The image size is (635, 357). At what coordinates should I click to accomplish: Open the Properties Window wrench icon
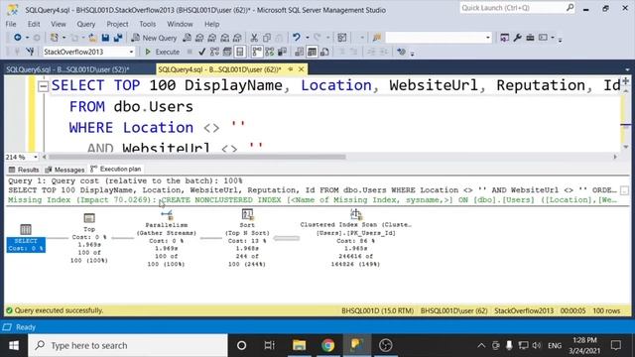pyautogui.click(x=517, y=38)
